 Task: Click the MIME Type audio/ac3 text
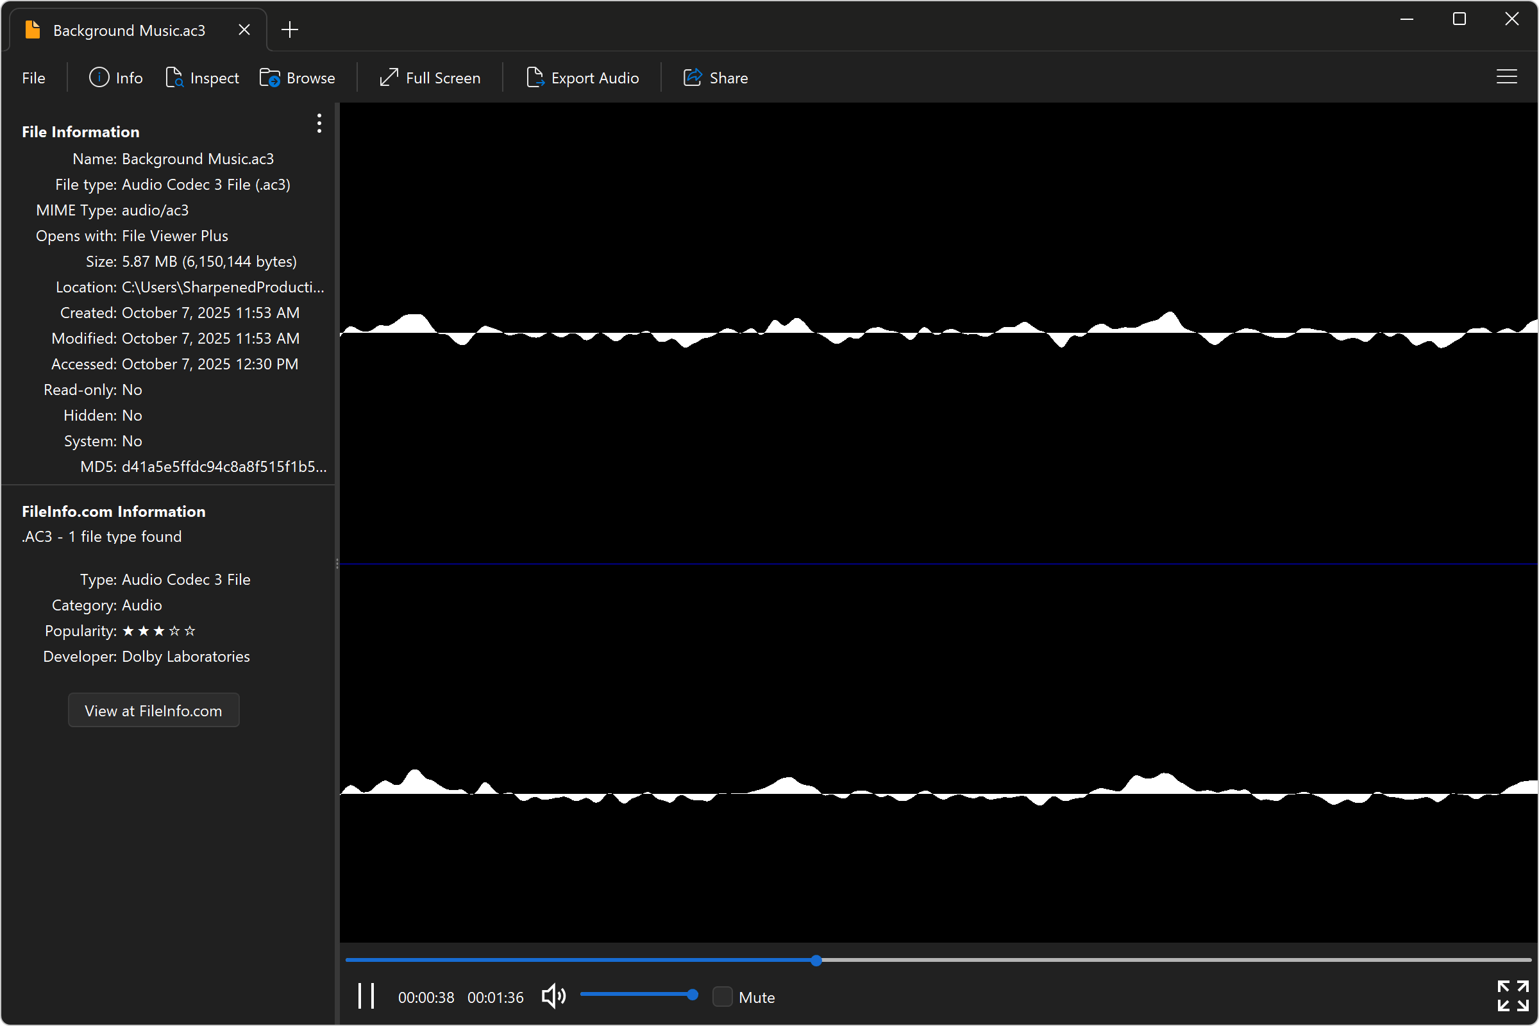click(x=155, y=210)
